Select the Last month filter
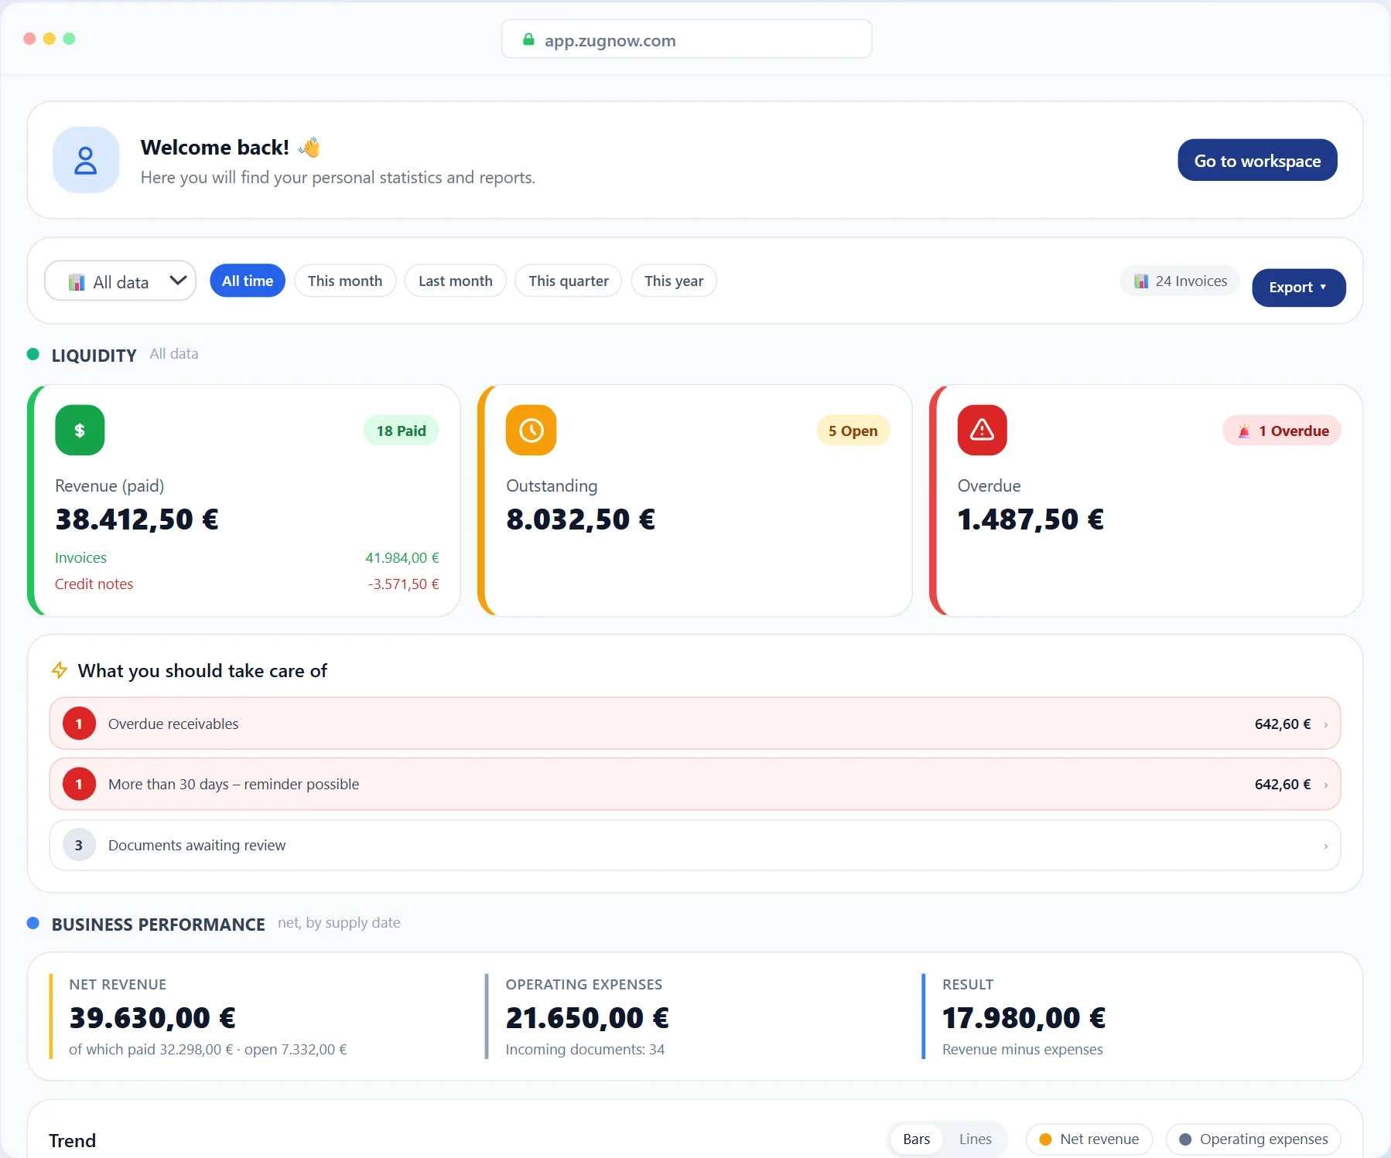The width and height of the screenshot is (1391, 1158). point(456,281)
